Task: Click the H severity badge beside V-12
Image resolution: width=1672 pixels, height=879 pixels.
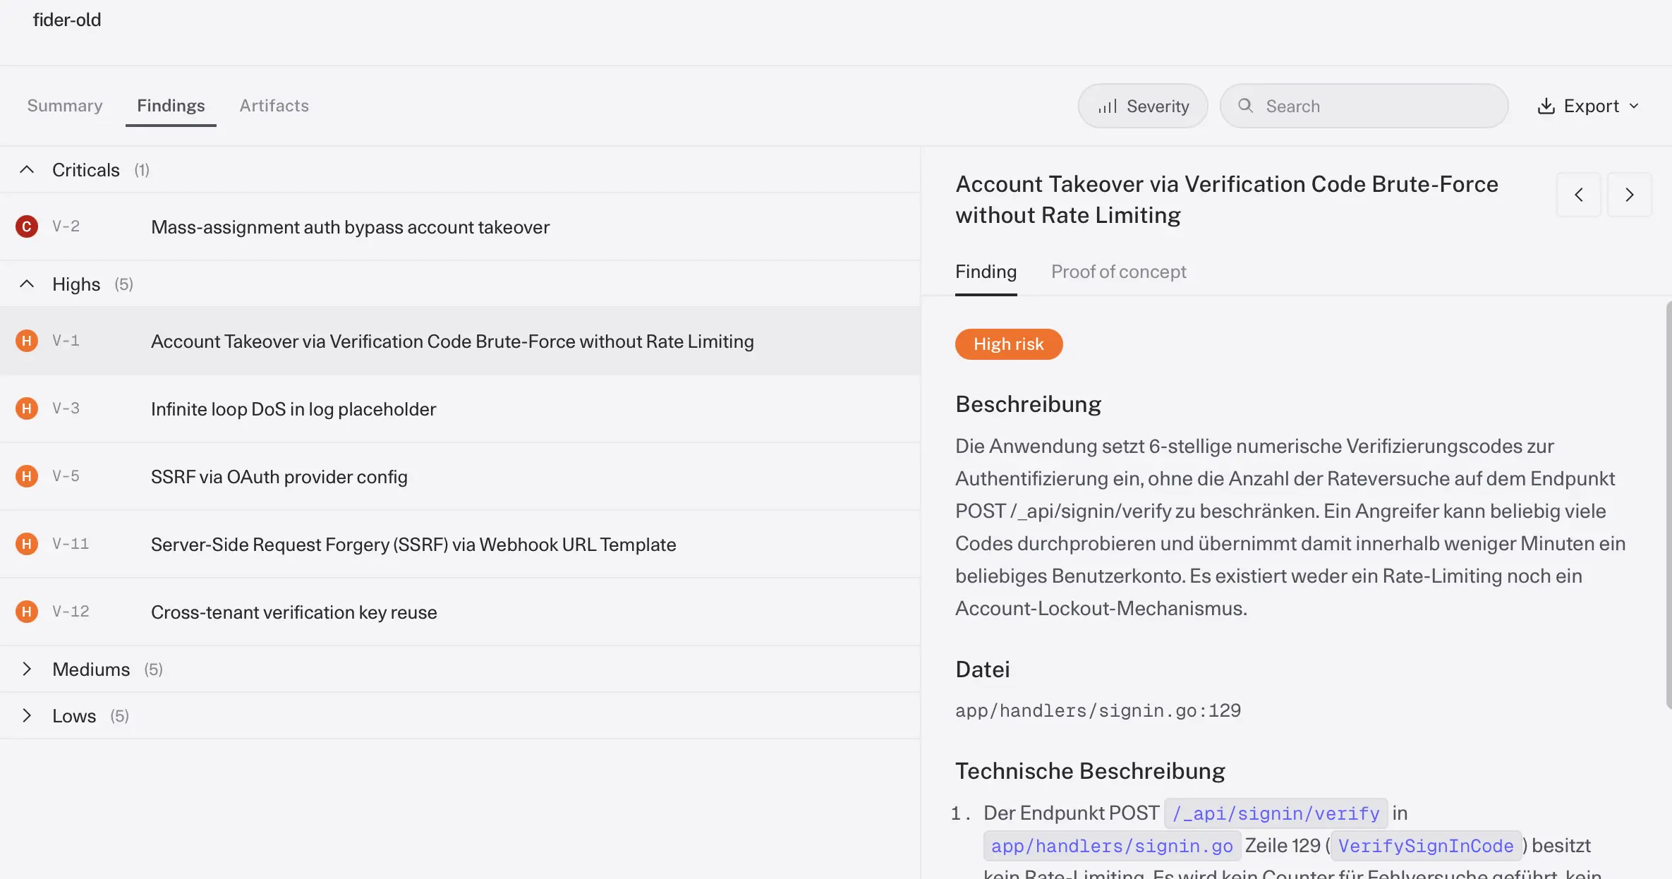Action: click(x=27, y=612)
